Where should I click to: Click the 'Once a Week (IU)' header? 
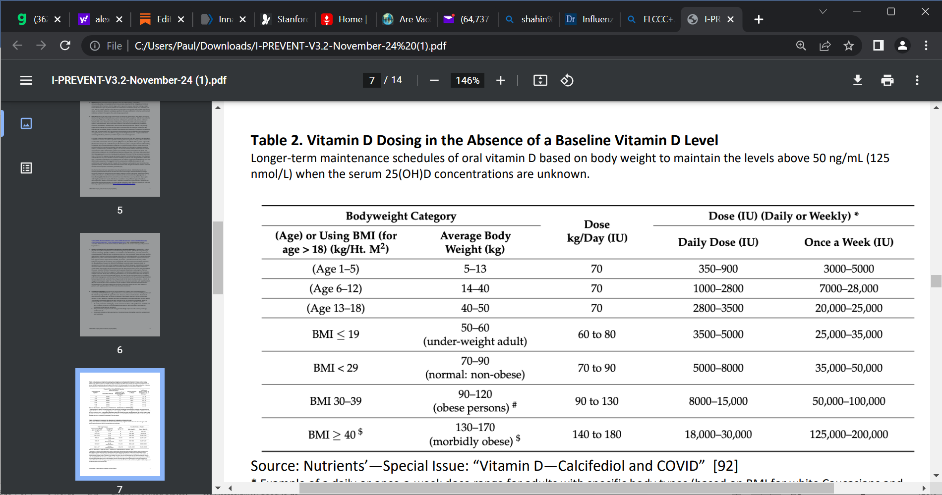pyautogui.click(x=849, y=242)
